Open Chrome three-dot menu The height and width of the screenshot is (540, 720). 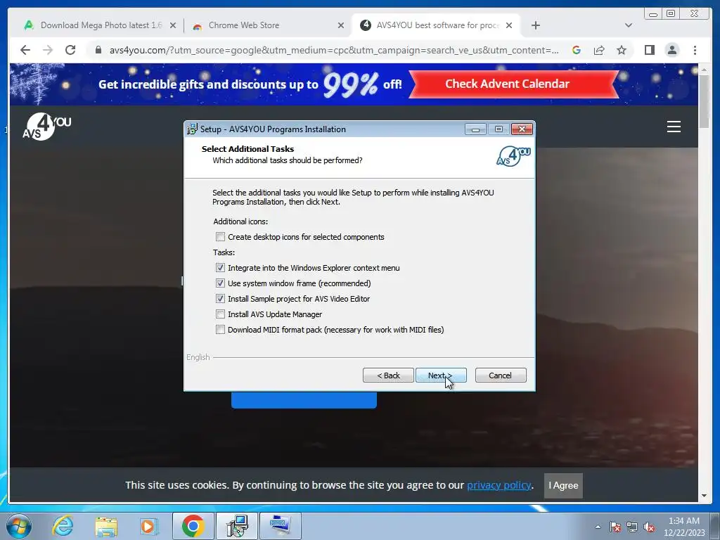click(695, 50)
